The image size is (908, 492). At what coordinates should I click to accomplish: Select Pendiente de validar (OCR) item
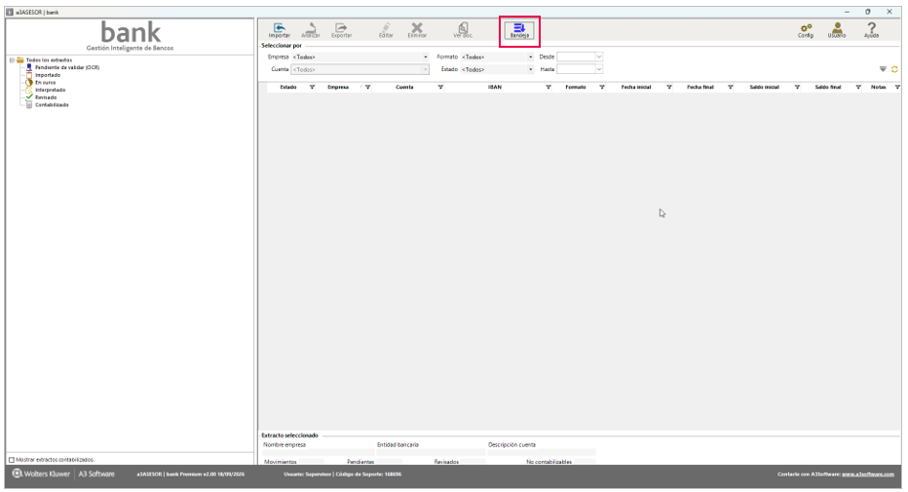coord(67,68)
